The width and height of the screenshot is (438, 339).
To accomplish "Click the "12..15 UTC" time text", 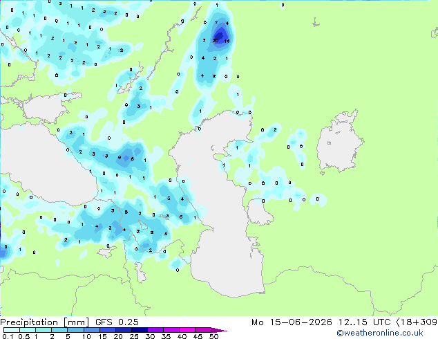I will click(364, 322).
